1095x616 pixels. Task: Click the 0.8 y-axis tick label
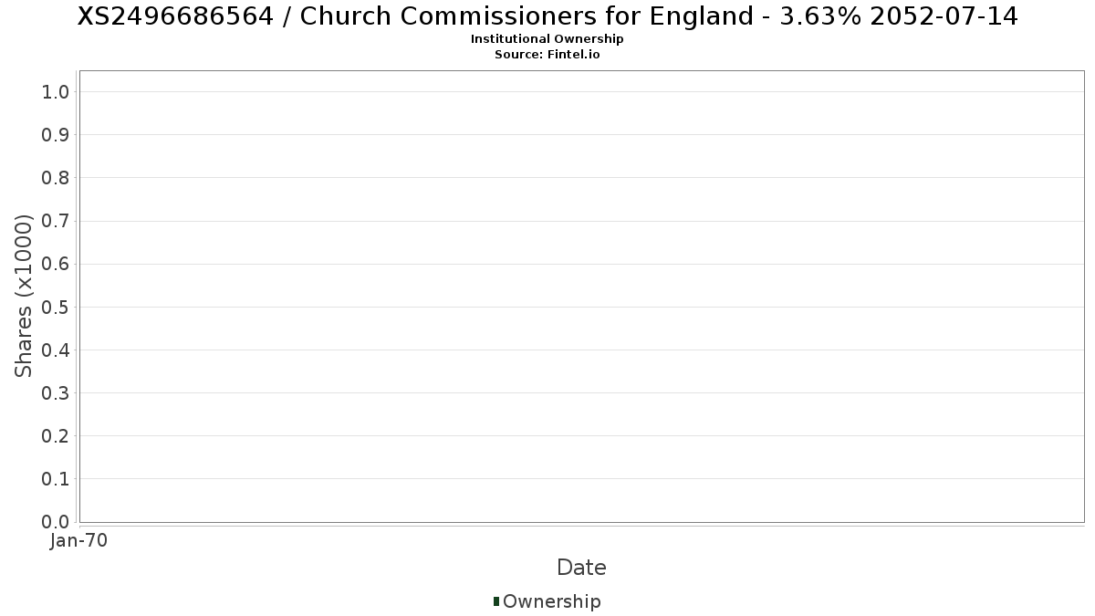pos(56,178)
